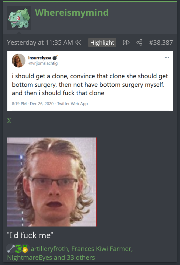This screenshot has width=180, height=265.
Task: Jump to previous post with rewind arrows
Action: click(x=78, y=42)
